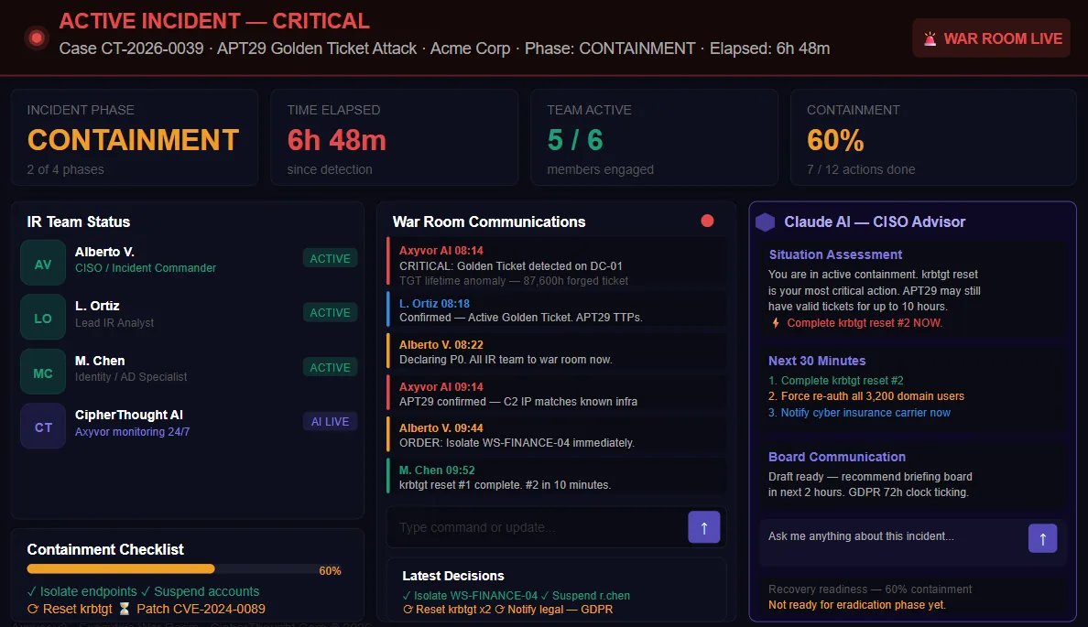
Task: Click Reset krbtgt x2 in Latest Decisions
Action: 447,609
